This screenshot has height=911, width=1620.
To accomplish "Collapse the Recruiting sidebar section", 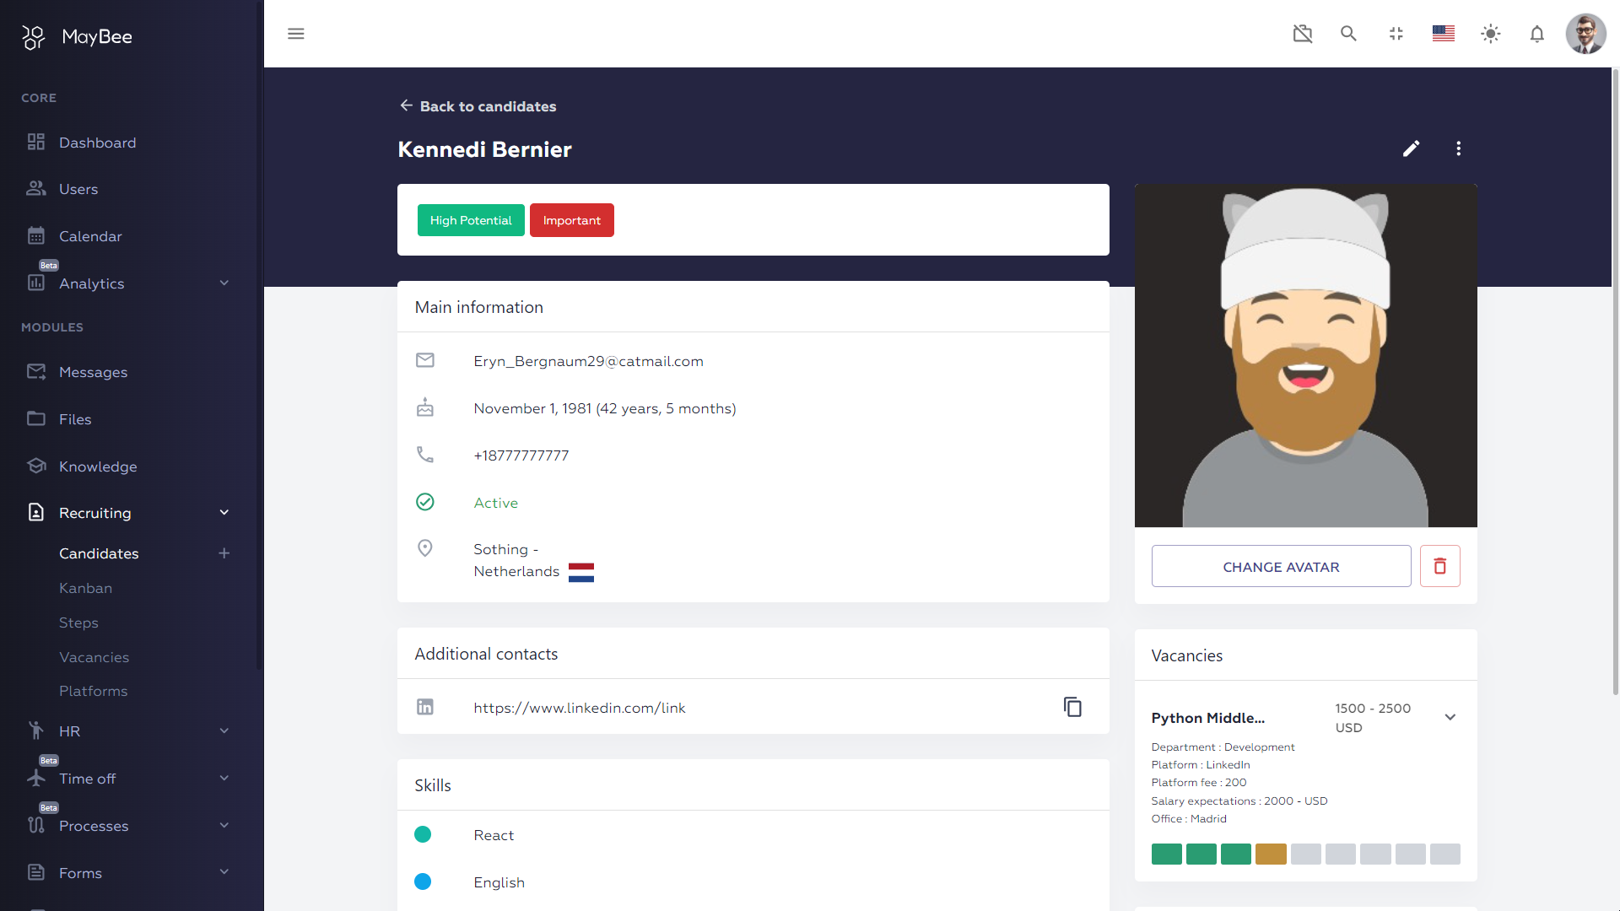I will (x=224, y=512).
